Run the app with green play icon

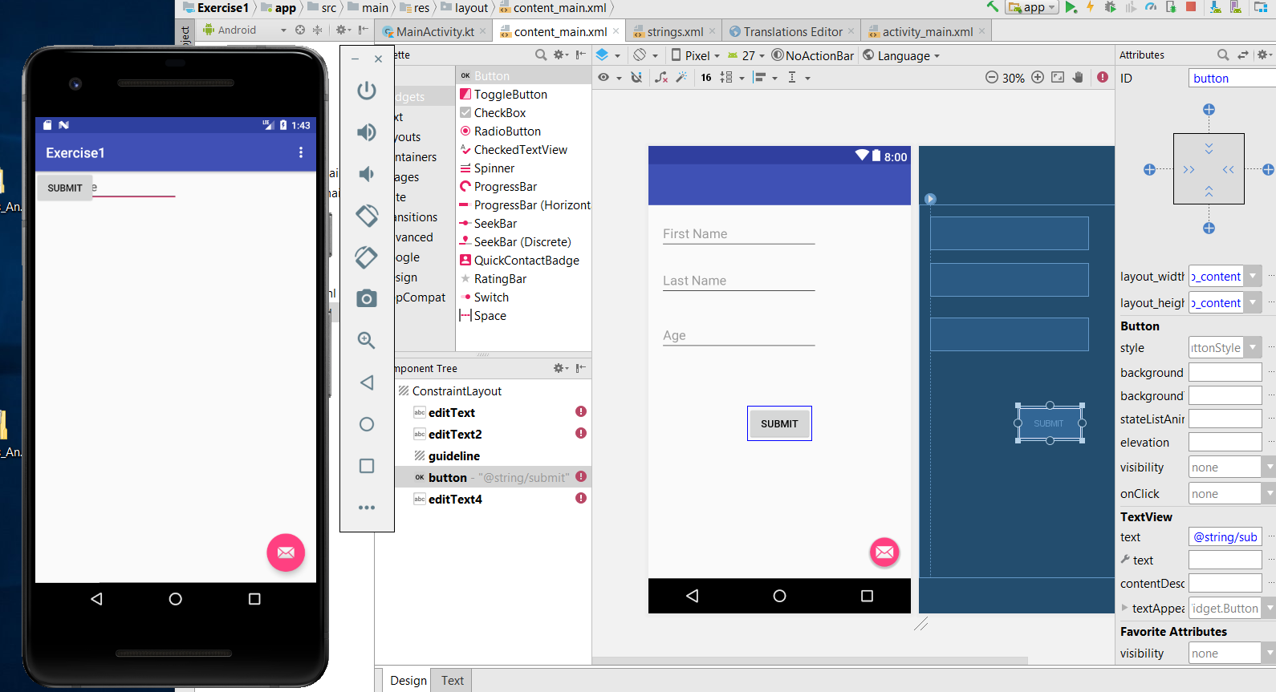(1071, 7)
